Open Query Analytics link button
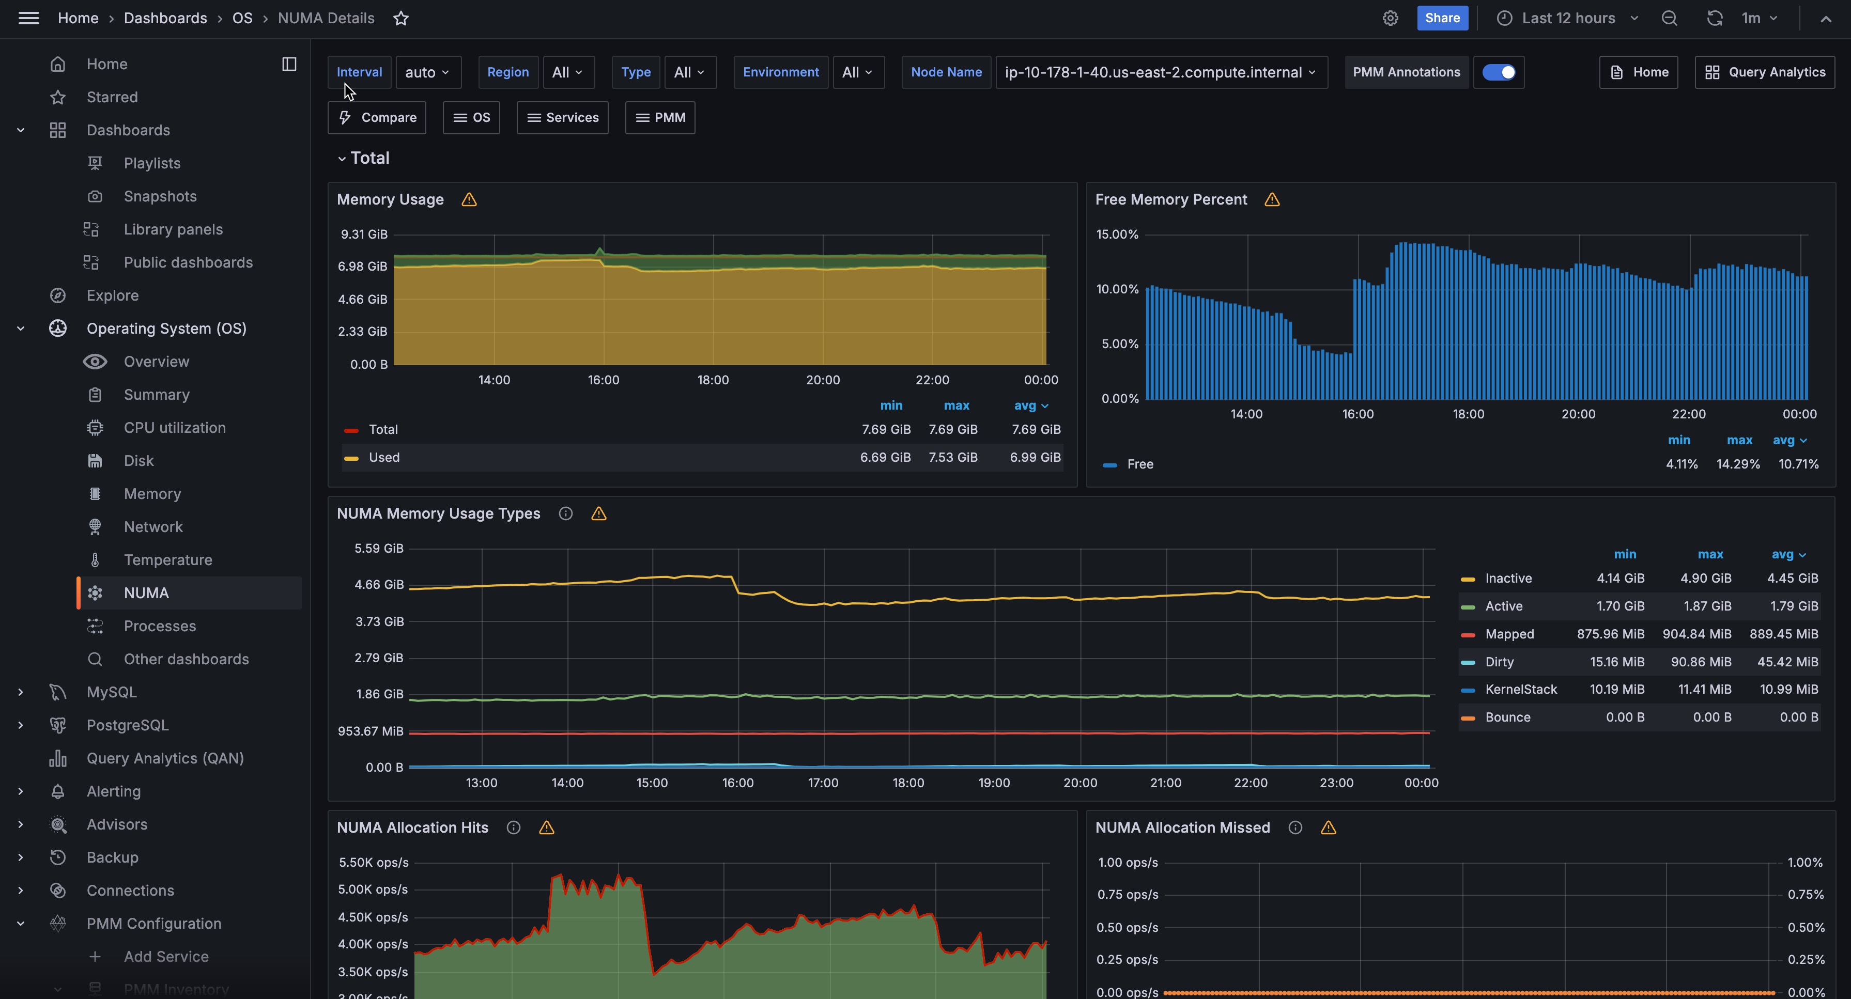Screen dimensions: 1851x999 click(1765, 72)
